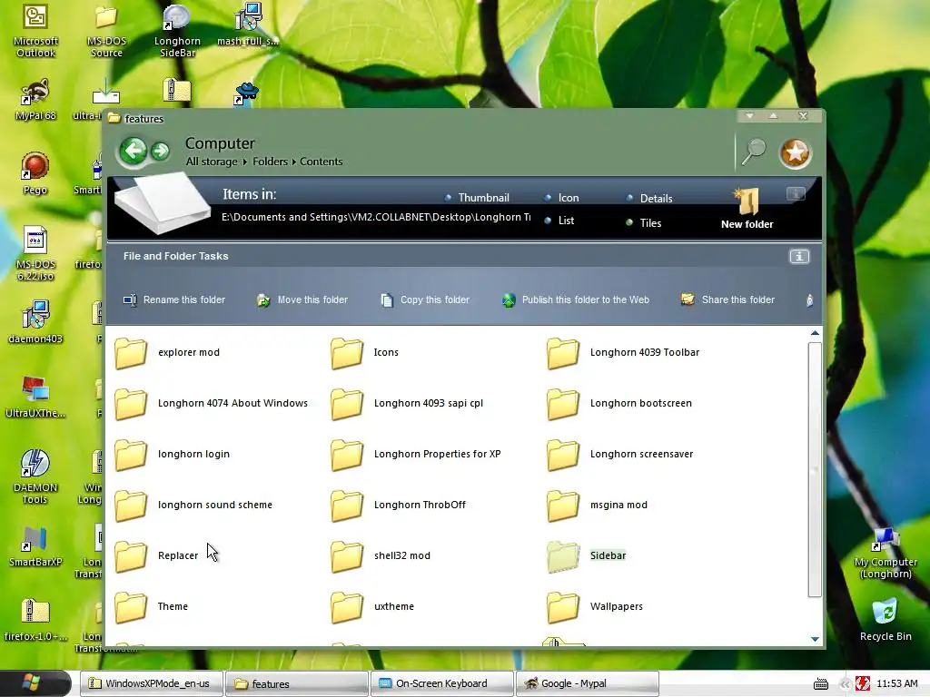Image resolution: width=930 pixels, height=697 pixels.
Task: Show more folder tasks overflow arrow
Action: click(x=809, y=300)
